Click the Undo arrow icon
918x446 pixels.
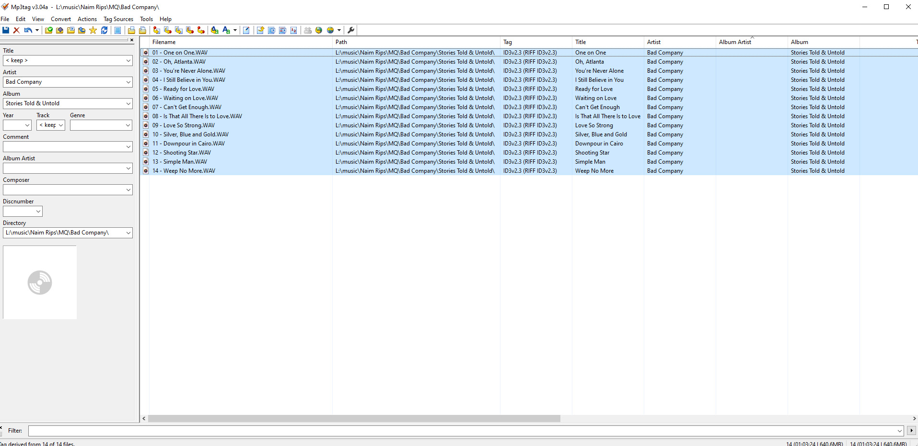click(x=28, y=30)
